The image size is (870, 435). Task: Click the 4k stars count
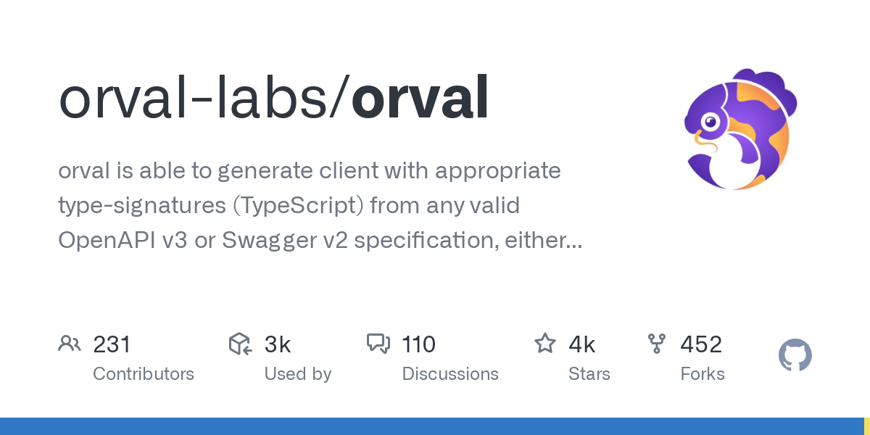582,344
